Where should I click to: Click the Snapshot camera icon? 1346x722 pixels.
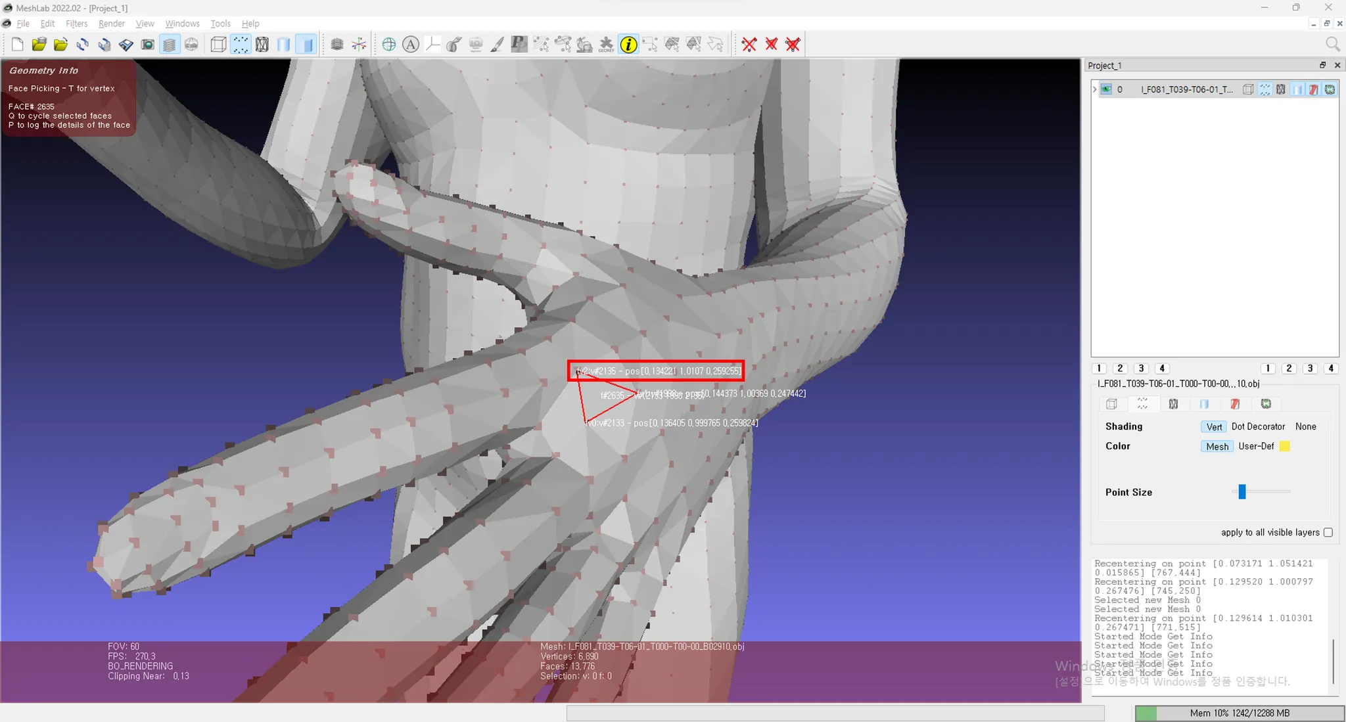tap(148, 45)
